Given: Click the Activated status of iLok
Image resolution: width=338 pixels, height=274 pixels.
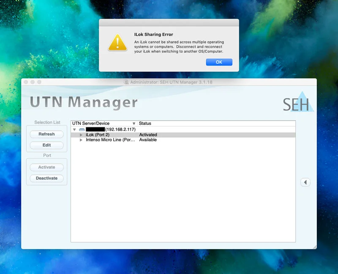Looking at the screenshot, I should pos(148,135).
